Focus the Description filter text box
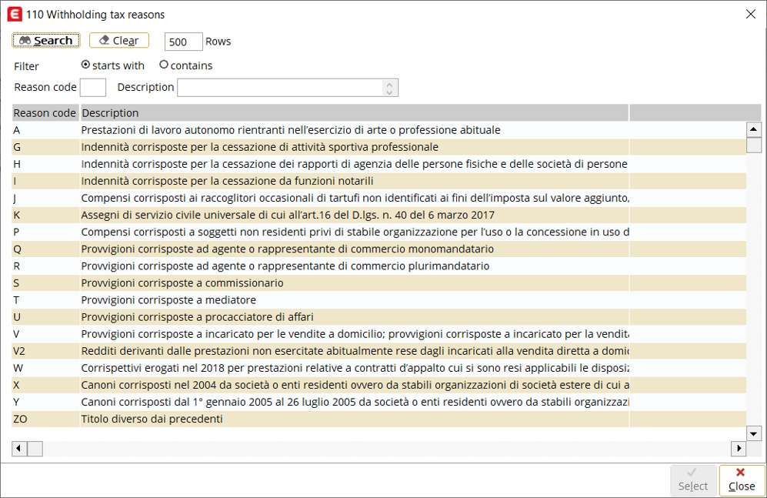The height and width of the screenshot is (498, 767). point(281,88)
